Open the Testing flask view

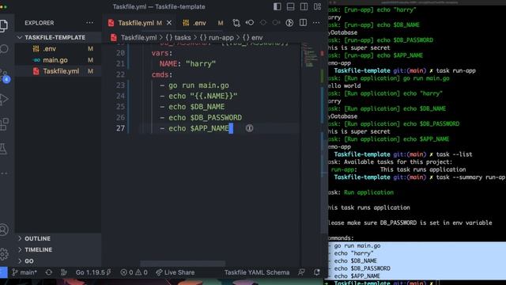pos(3,149)
